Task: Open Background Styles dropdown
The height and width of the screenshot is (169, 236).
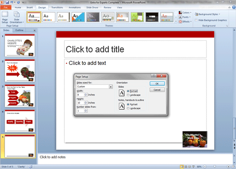Action: tap(207, 14)
